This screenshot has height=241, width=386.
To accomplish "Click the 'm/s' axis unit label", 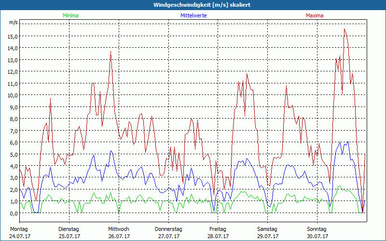I will point(14,22).
